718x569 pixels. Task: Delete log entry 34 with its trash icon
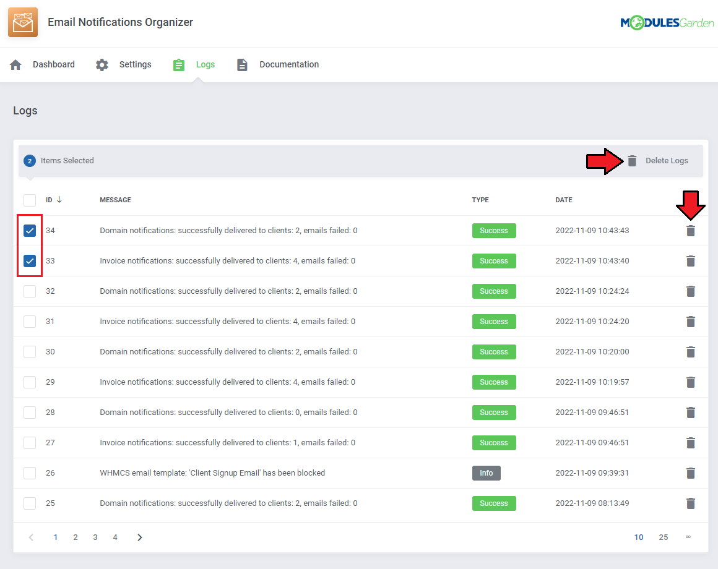(x=691, y=231)
